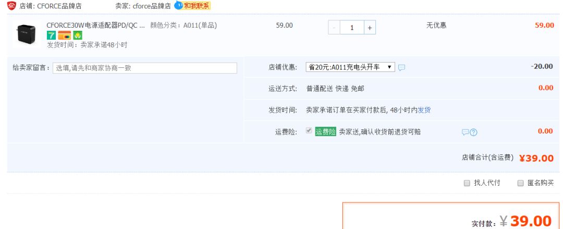The width and height of the screenshot is (563, 229).
Task: Check the 找人代付 checkbox
Action: tap(467, 183)
